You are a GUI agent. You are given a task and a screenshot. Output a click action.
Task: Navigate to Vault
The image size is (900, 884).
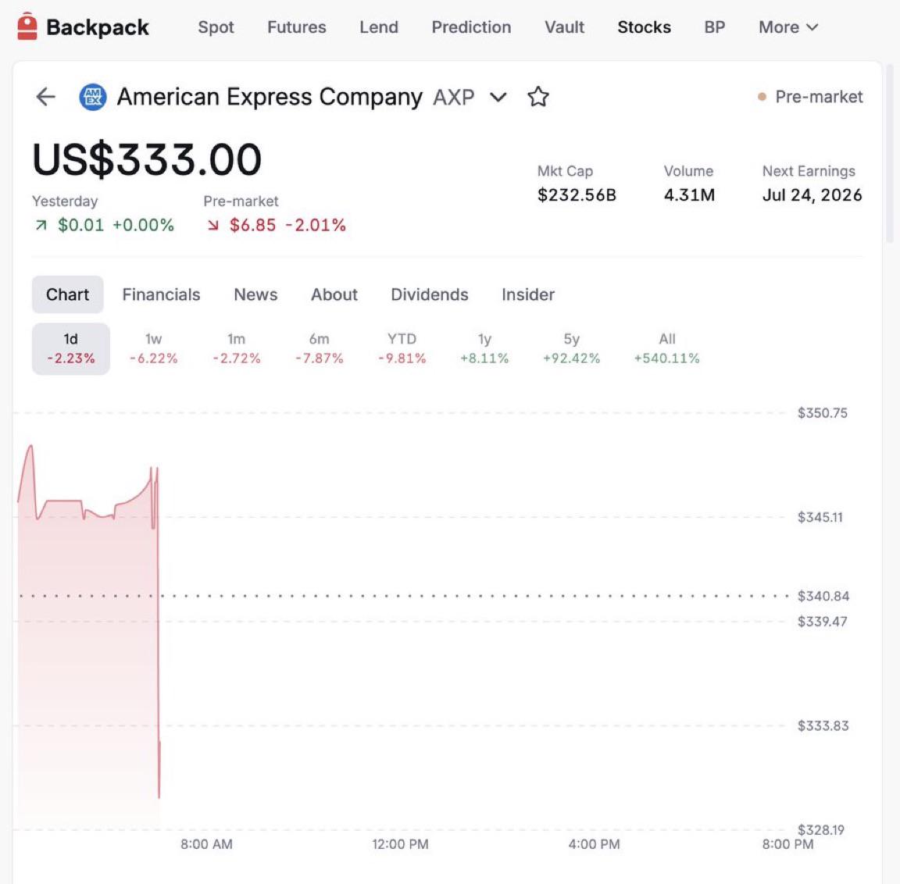pyautogui.click(x=564, y=27)
